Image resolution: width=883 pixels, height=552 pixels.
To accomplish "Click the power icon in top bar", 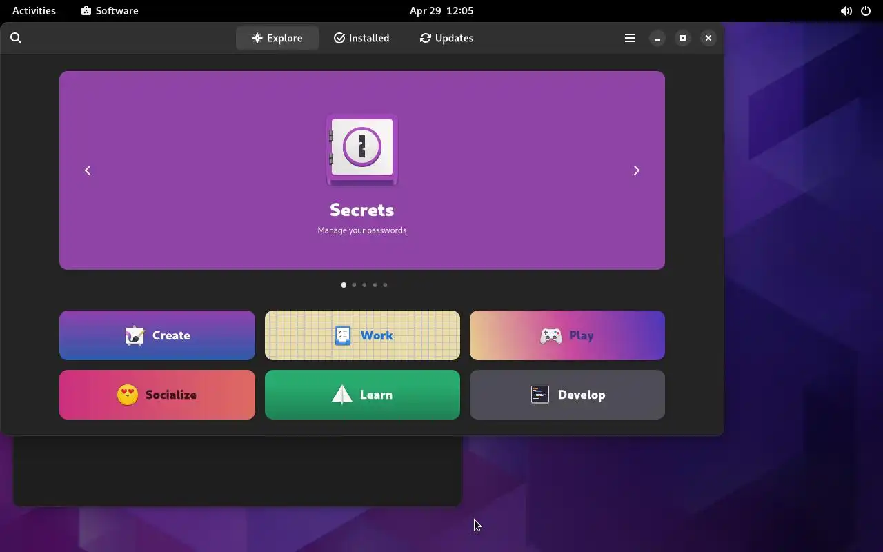I will click(x=866, y=11).
